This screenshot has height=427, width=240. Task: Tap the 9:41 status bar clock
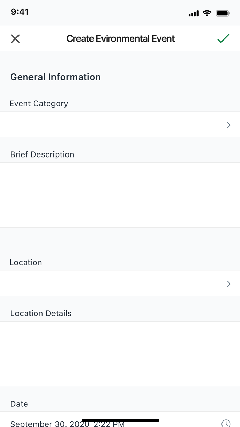click(20, 12)
